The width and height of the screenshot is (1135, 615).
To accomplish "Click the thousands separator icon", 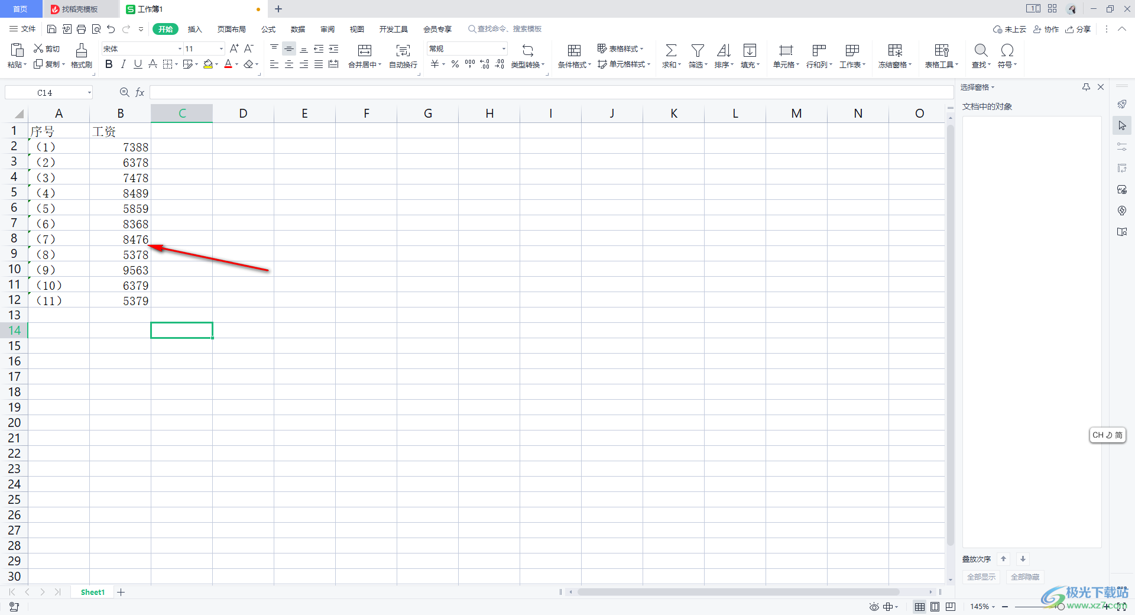I will [x=470, y=64].
